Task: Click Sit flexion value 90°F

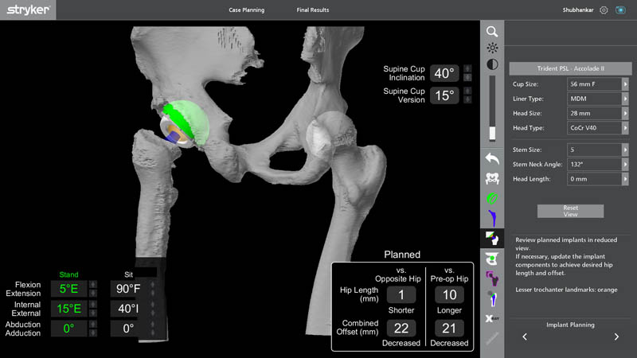Action: point(128,289)
